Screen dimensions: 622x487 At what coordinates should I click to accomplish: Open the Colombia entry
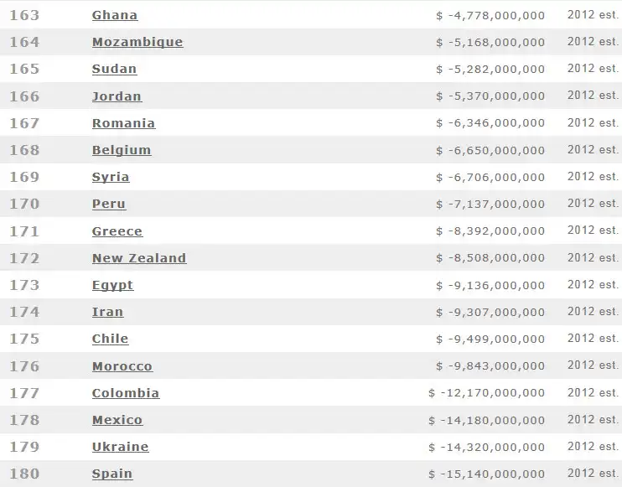tap(126, 393)
